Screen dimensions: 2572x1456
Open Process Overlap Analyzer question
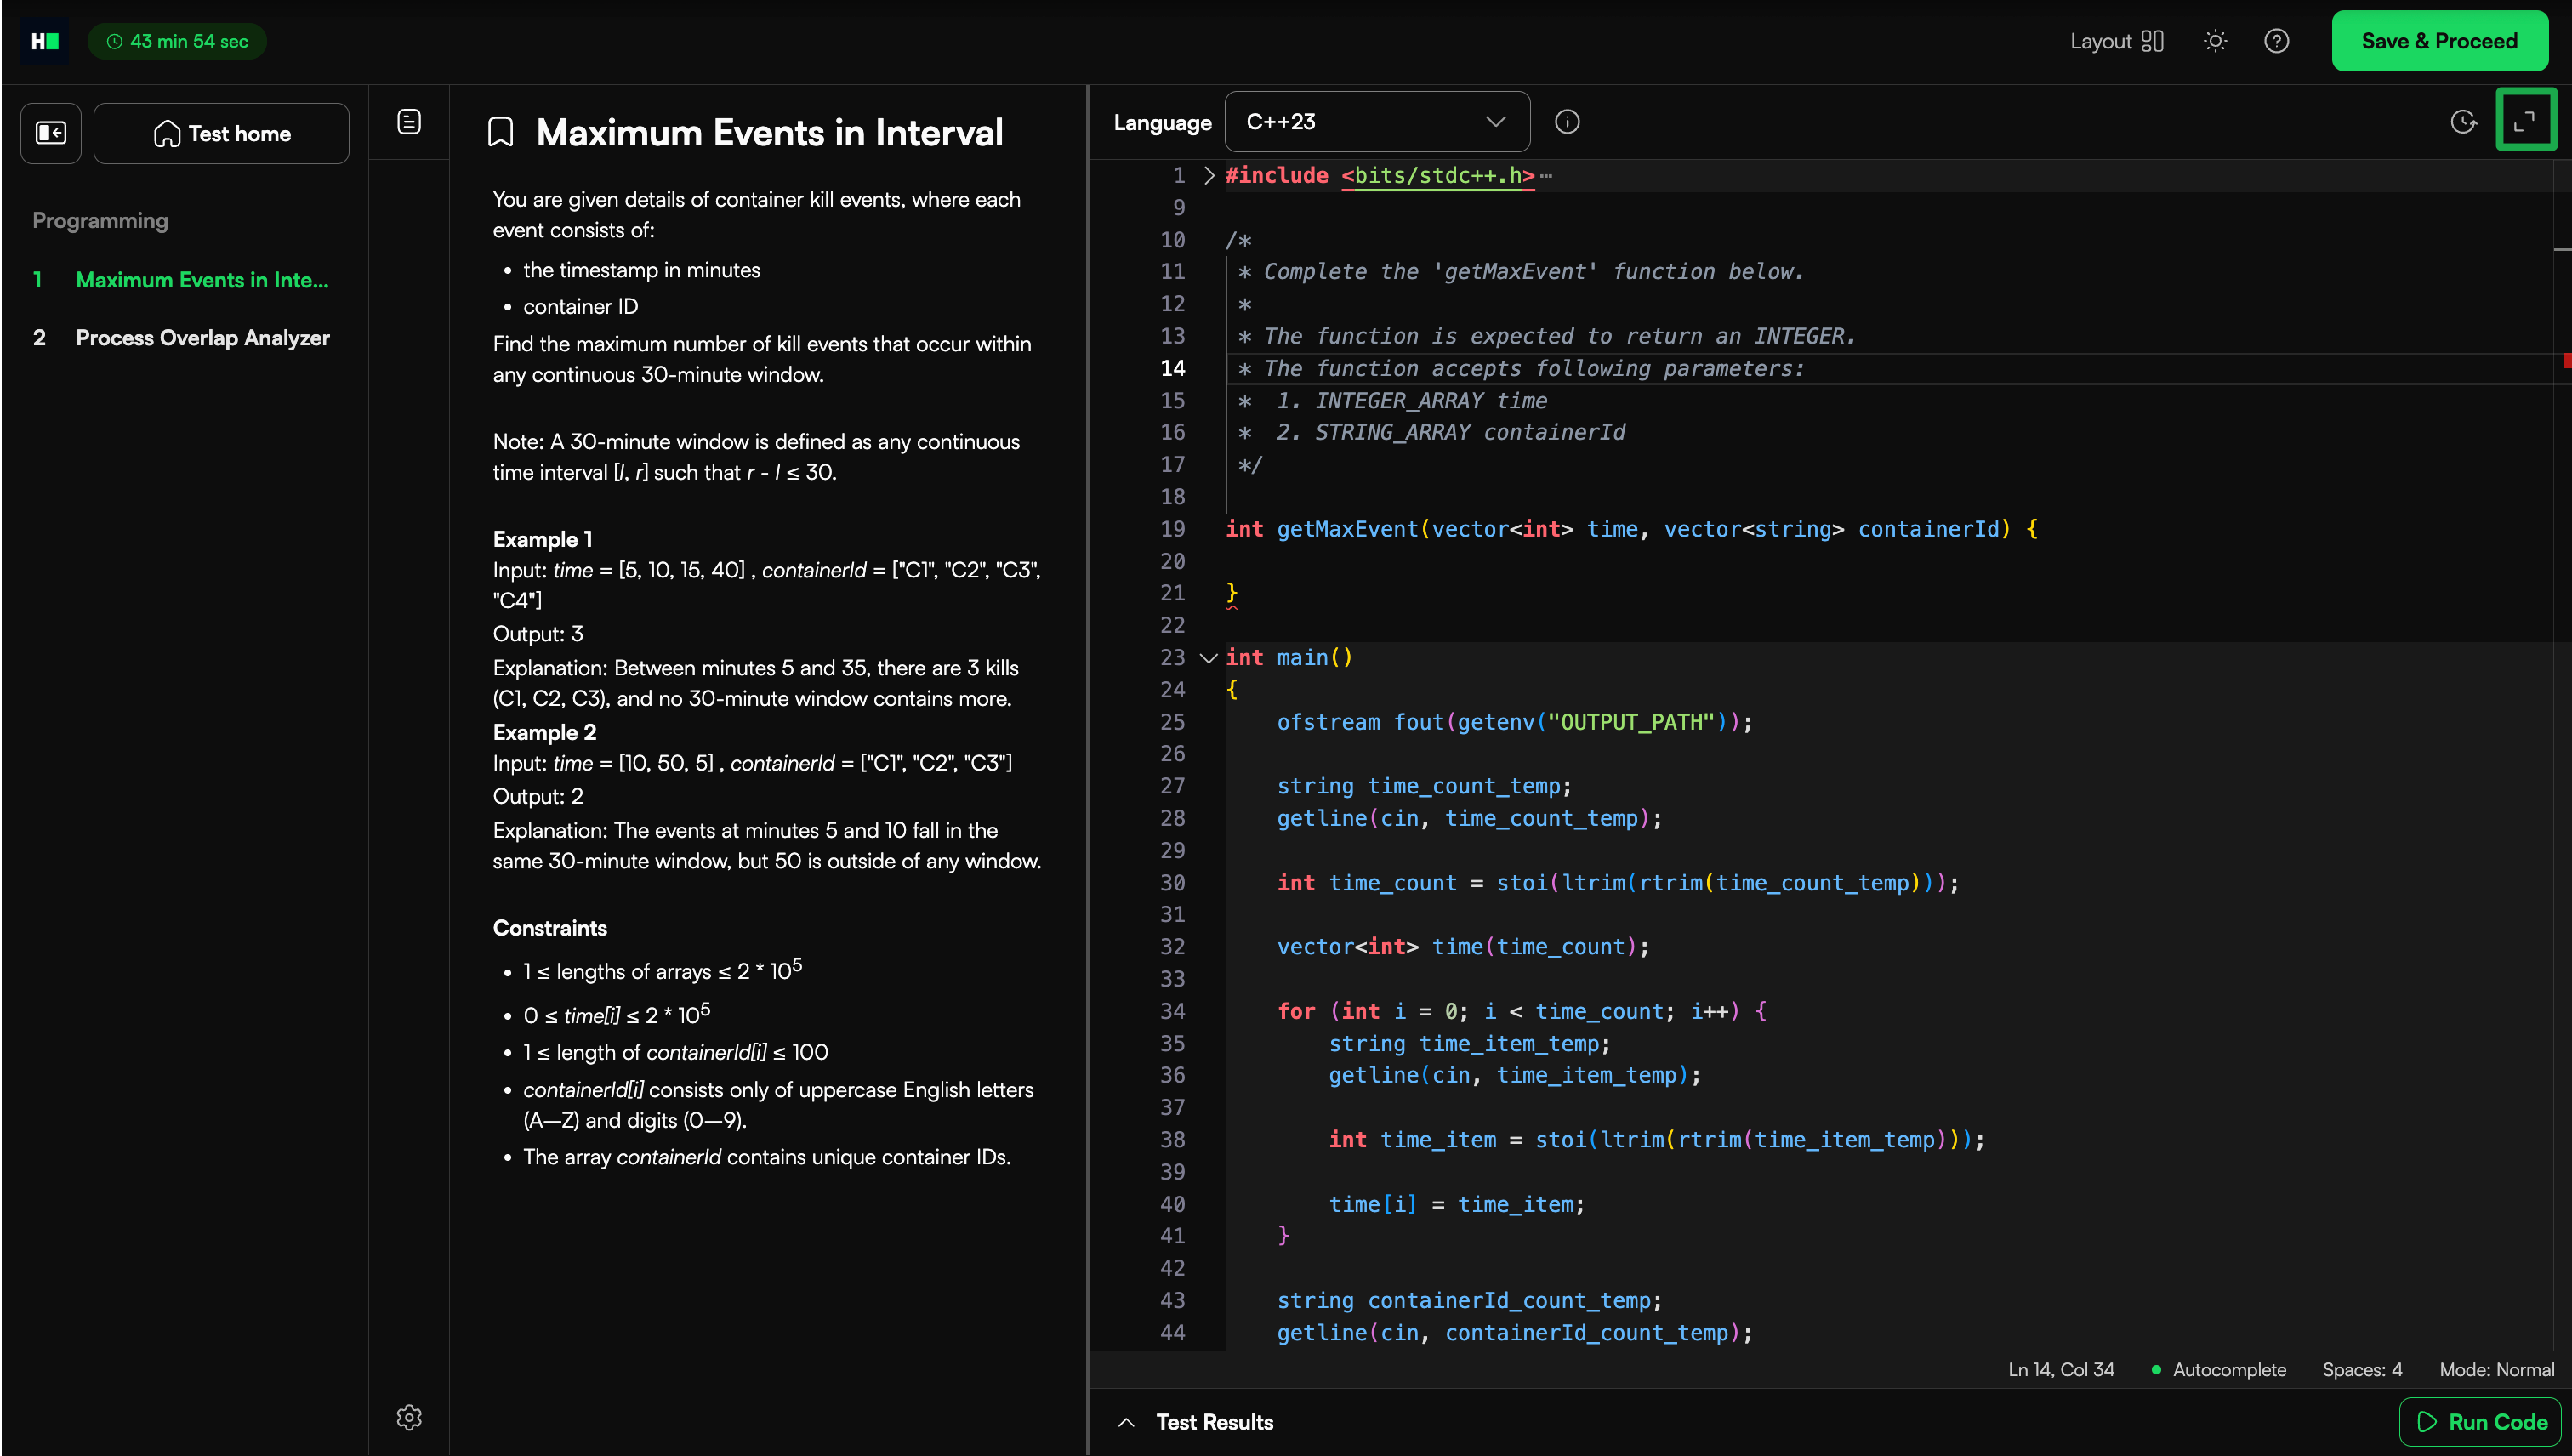coord(202,338)
